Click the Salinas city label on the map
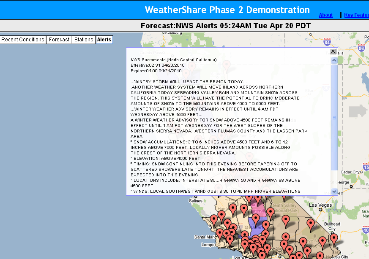 tap(196, 201)
